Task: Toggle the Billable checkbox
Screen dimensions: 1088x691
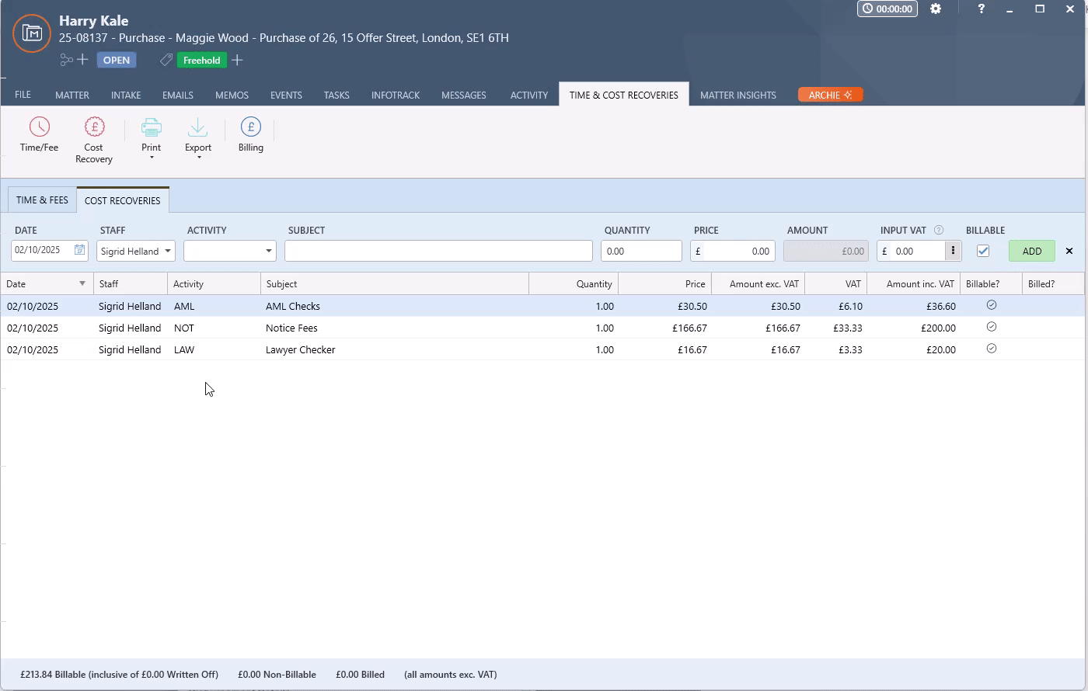Action: coord(983,251)
